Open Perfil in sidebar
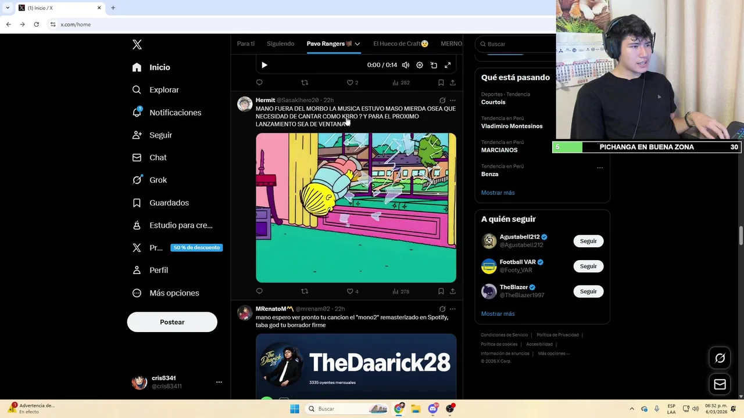The height and width of the screenshot is (418, 744). coord(150,270)
